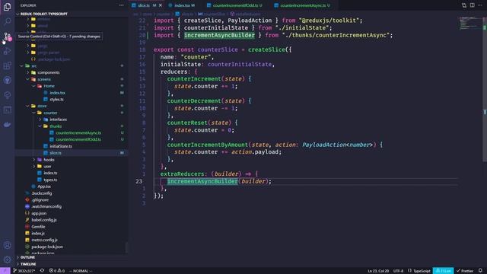
Task: Click the synchronize changes icon in status bar
Action: click(x=42, y=271)
